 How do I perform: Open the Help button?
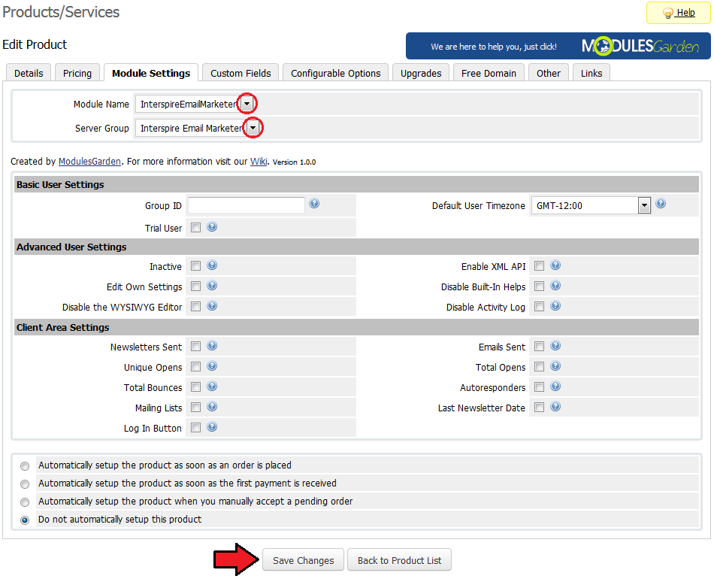point(679,13)
